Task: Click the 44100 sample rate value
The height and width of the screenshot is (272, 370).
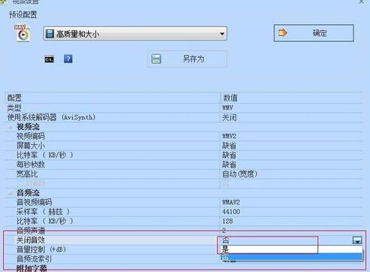Action: (231, 212)
